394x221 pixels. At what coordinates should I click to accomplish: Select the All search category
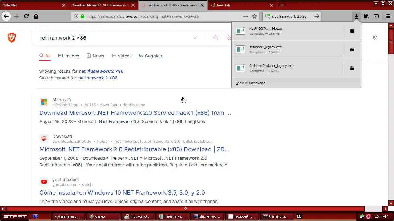(x=45, y=56)
